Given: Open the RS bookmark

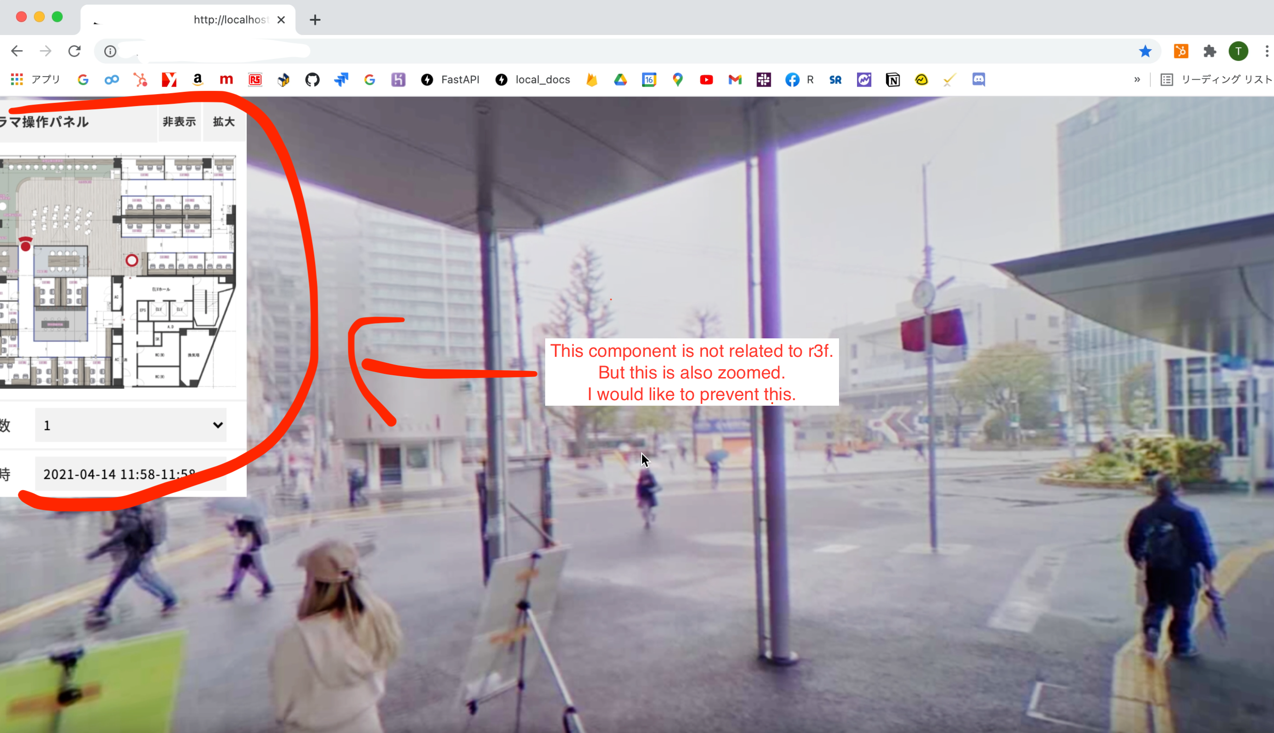Looking at the screenshot, I should click(255, 80).
